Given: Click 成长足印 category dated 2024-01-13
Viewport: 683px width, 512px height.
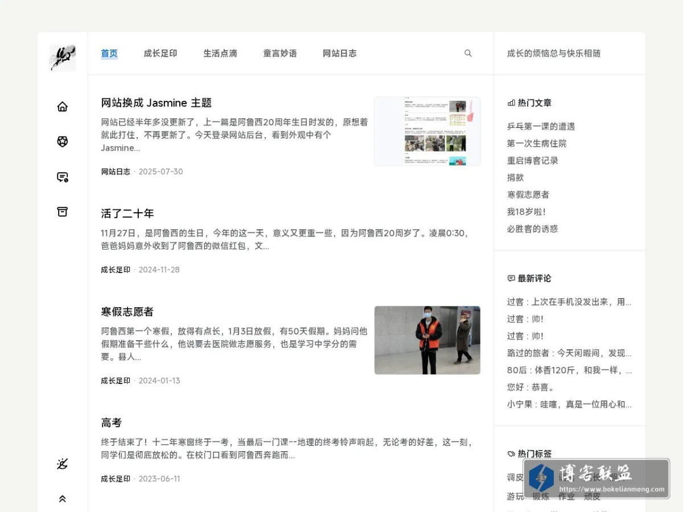Looking at the screenshot, I should click(x=116, y=381).
